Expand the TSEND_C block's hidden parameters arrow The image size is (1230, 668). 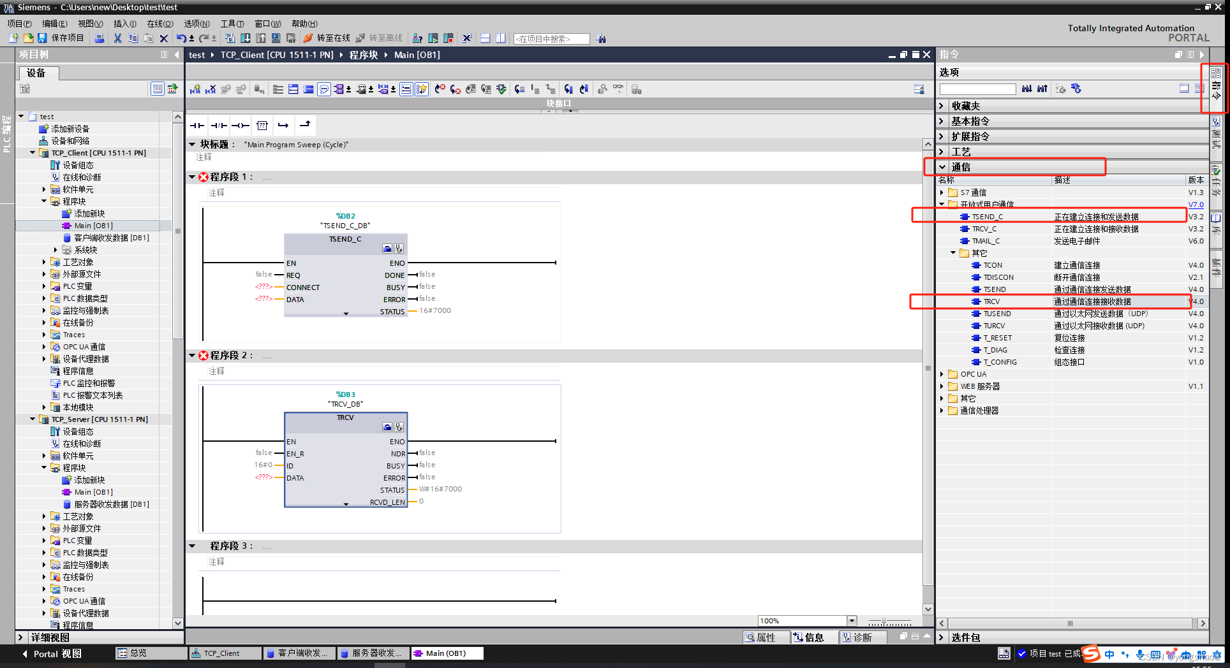[346, 314]
